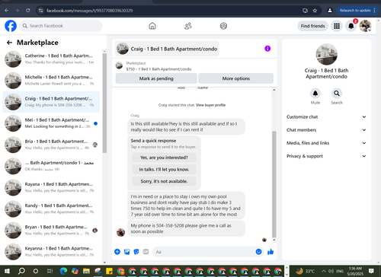This screenshot has width=381, height=277.
Task: Send quick reply "In talks. I'll let you know."
Action: [164, 170]
